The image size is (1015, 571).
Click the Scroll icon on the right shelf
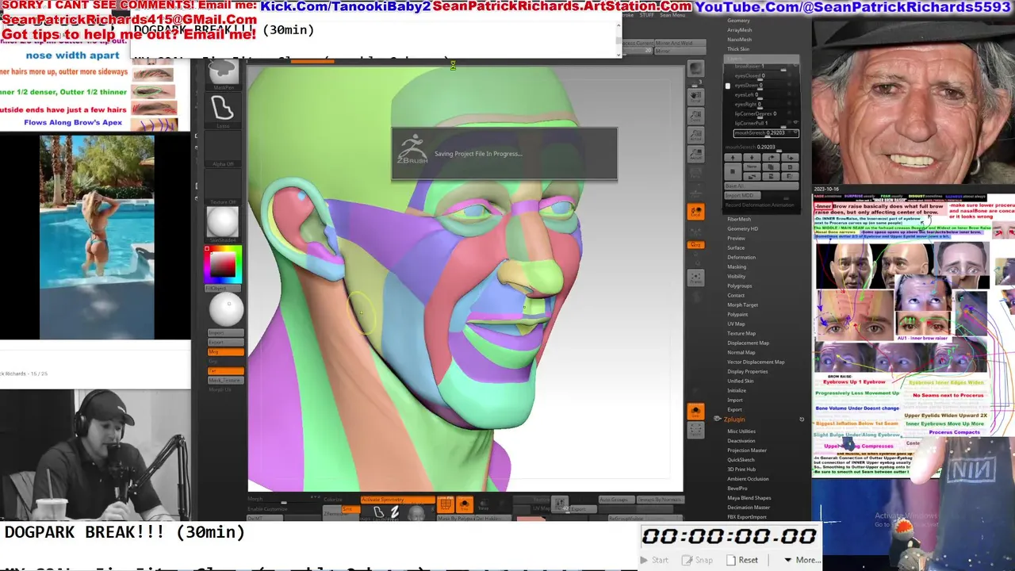point(695,97)
